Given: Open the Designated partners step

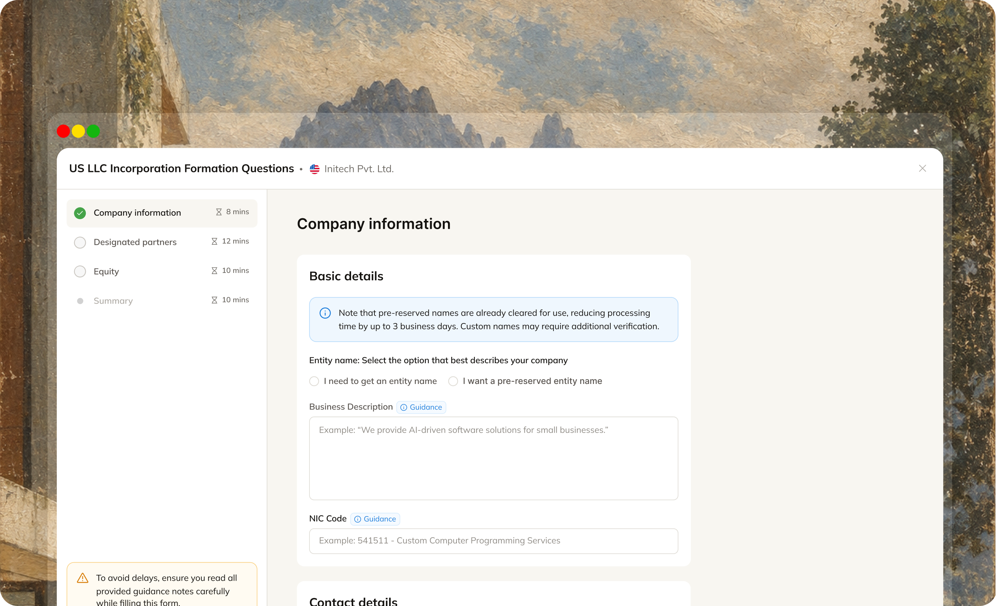Looking at the screenshot, I should pyautogui.click(x=162, y=242).
